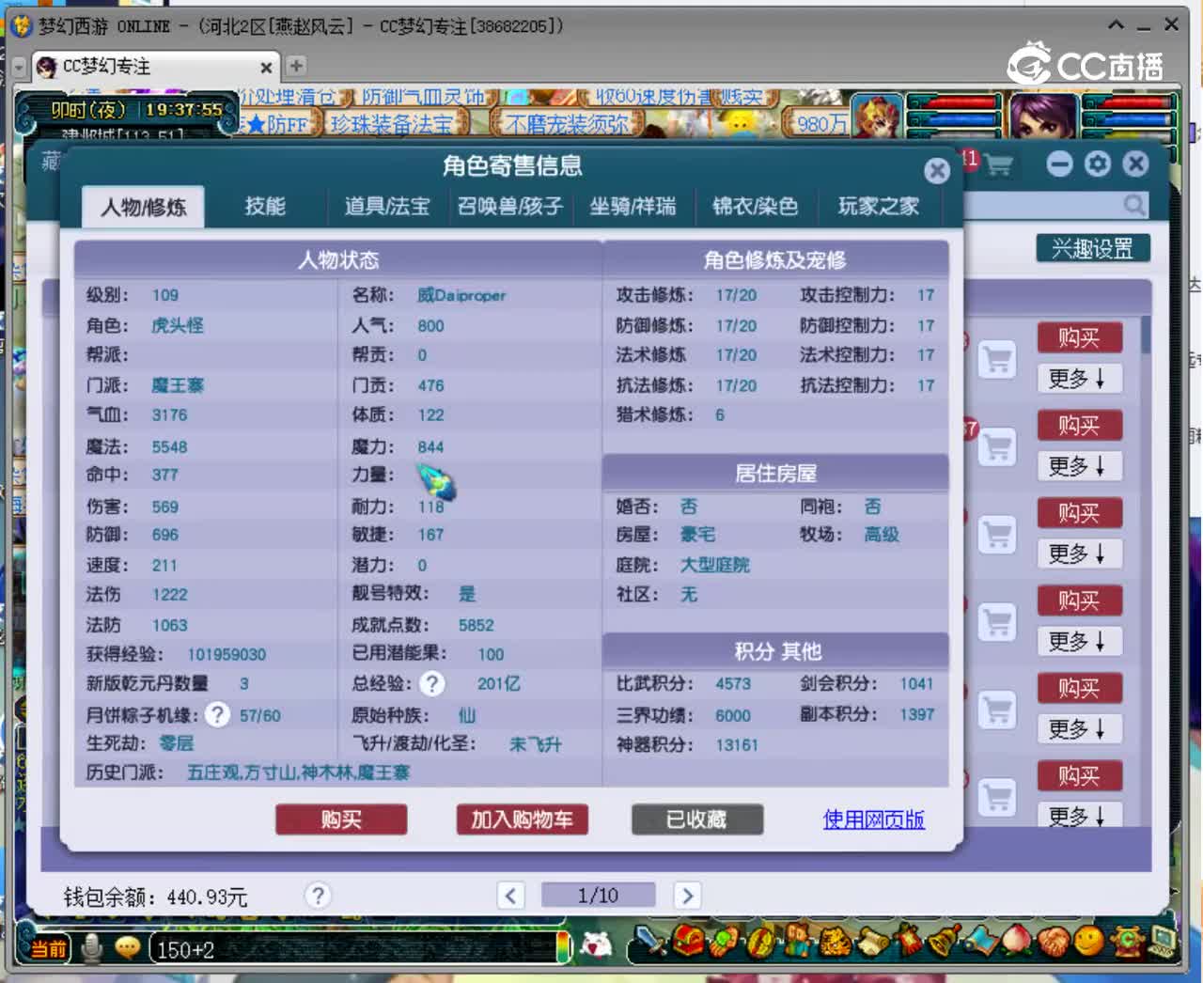Close the CC梦幻专注 tab
1203x983 pixels.
coord(266,68)
